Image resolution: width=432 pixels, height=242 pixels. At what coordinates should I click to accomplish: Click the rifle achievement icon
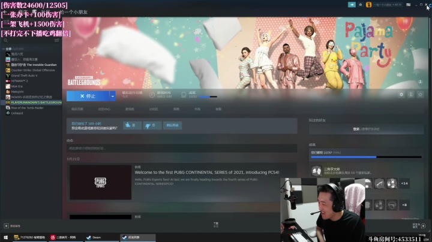379,183
